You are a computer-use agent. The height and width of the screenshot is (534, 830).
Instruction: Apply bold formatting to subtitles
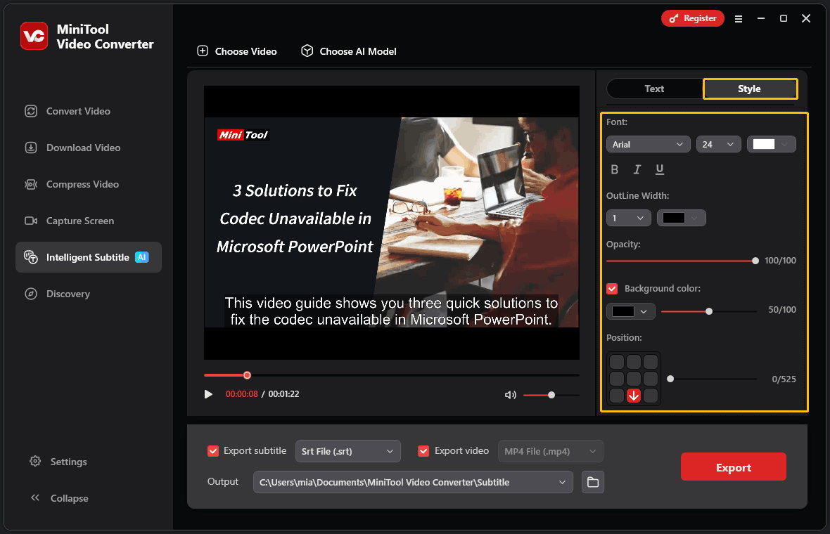[614, 169]
